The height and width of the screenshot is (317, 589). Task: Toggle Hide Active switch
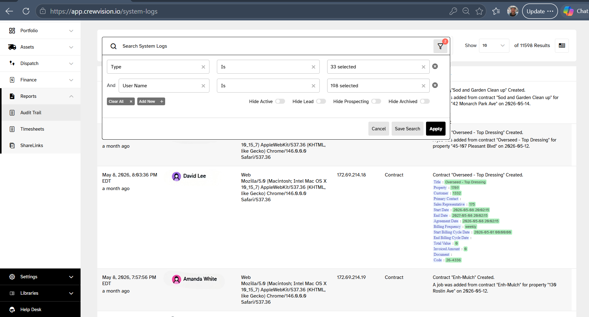coord(280,101)
